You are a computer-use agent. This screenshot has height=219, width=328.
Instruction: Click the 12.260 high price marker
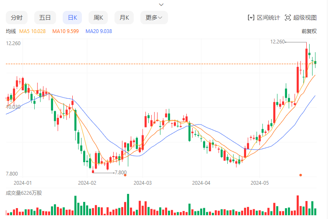coord(277,42)
